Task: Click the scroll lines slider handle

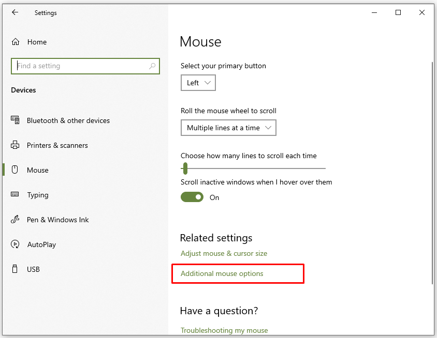Action: click(x=185, y=168)
